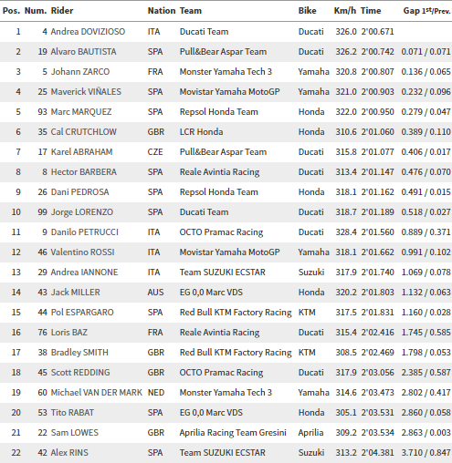452x463 pixels.
Task: Click Dani PEDROSA's lap time 2'01.162
Action: point(377,192)
